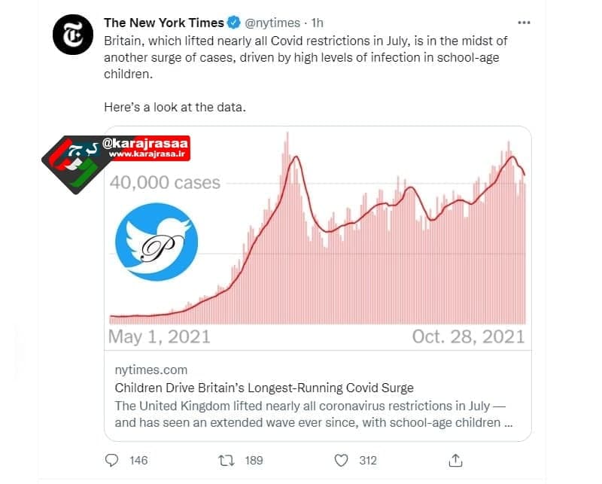Click the 189 retweets count
Image resolution: width=602 pixels, height=484 pixels.
click(x=254, y=460)
